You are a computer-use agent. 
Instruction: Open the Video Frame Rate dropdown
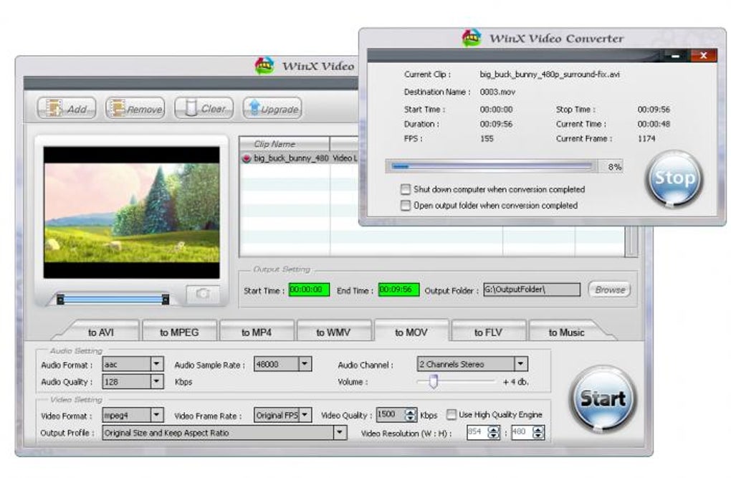305,415
